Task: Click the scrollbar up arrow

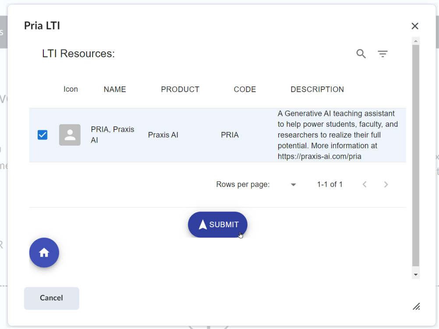Action: [416, 41]
